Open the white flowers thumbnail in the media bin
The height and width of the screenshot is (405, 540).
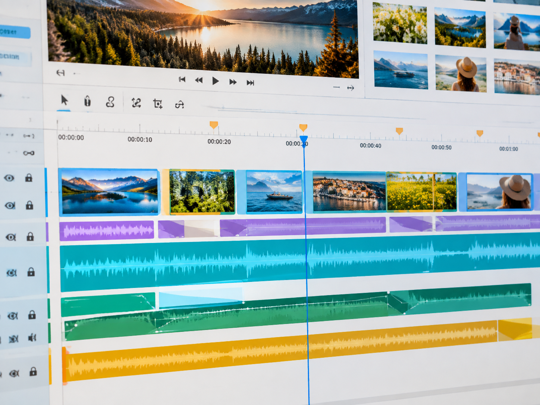[400, 23]
